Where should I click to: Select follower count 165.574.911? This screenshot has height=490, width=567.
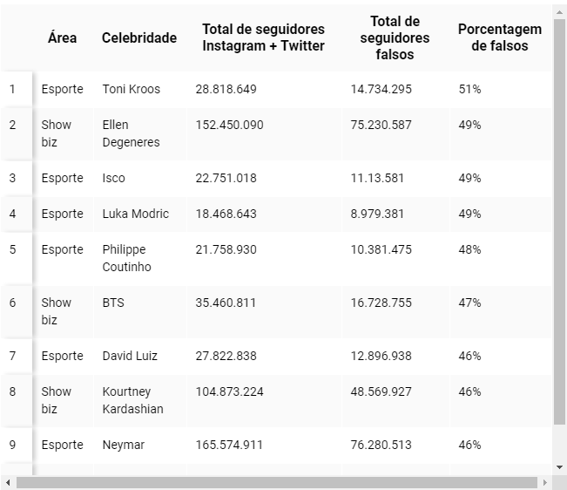229,445
